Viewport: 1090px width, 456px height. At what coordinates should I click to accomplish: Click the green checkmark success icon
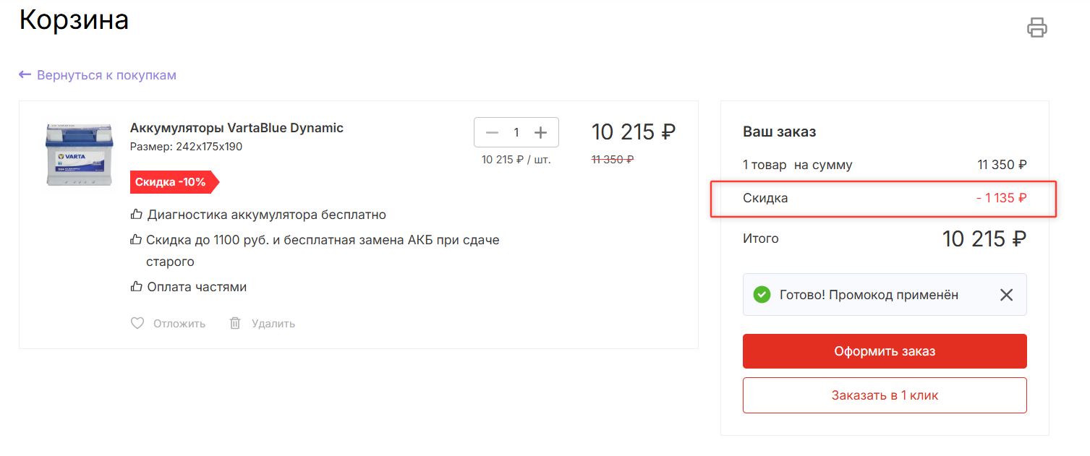point(761,295)
